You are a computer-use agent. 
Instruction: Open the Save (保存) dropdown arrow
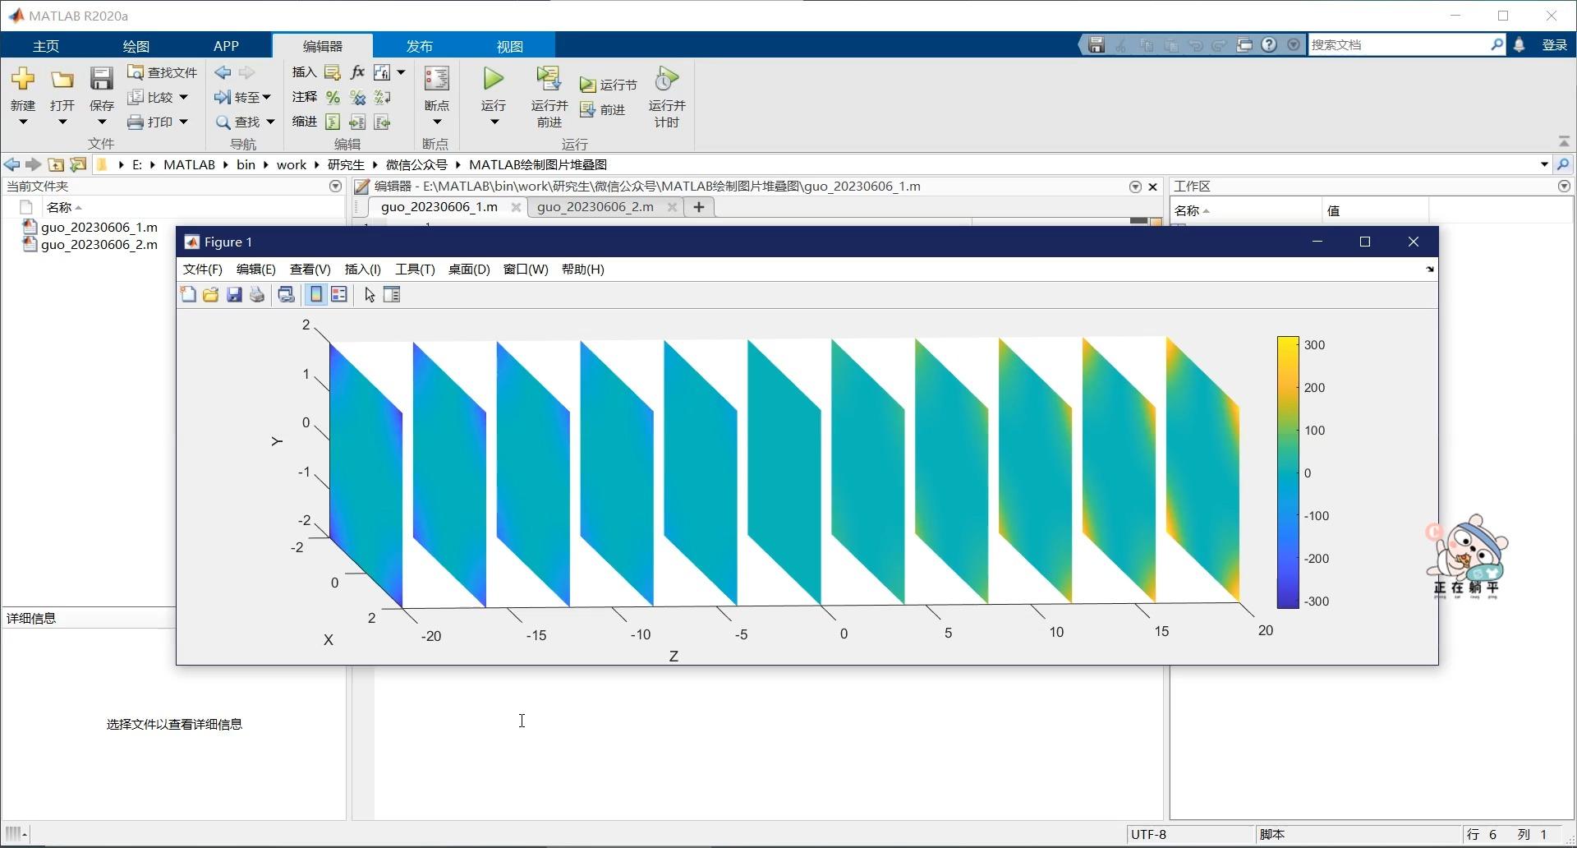102,122
